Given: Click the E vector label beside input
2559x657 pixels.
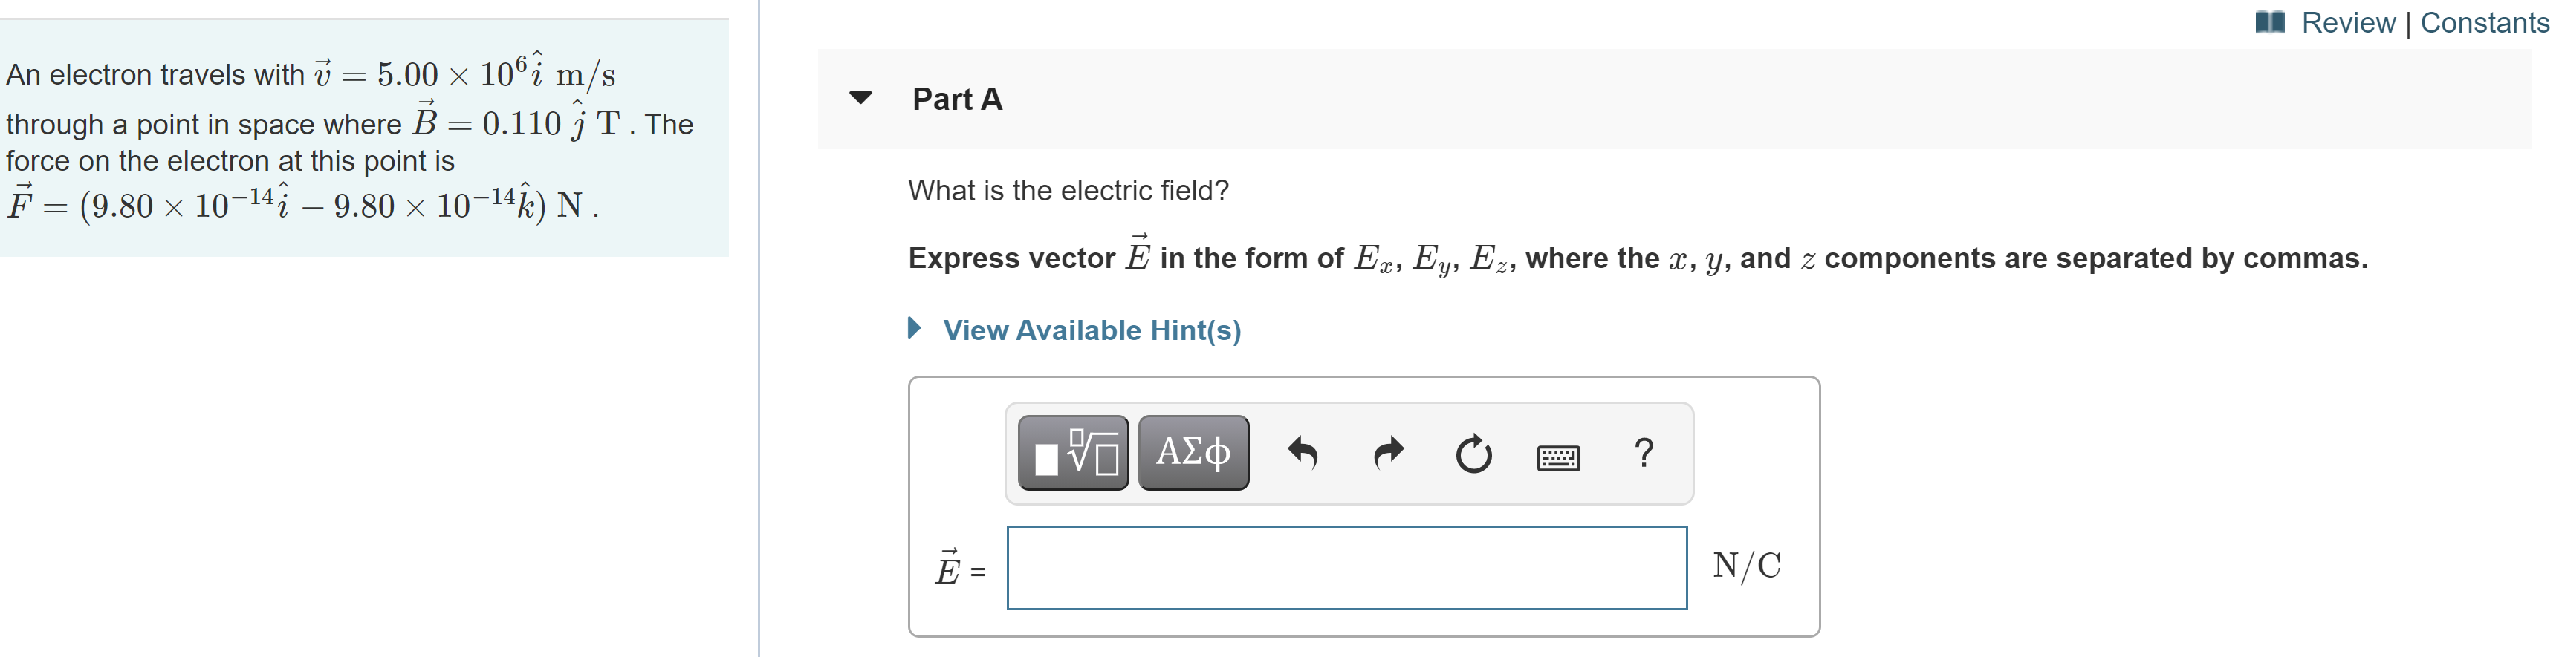Looking at the screenshot, I should [949, 566].
